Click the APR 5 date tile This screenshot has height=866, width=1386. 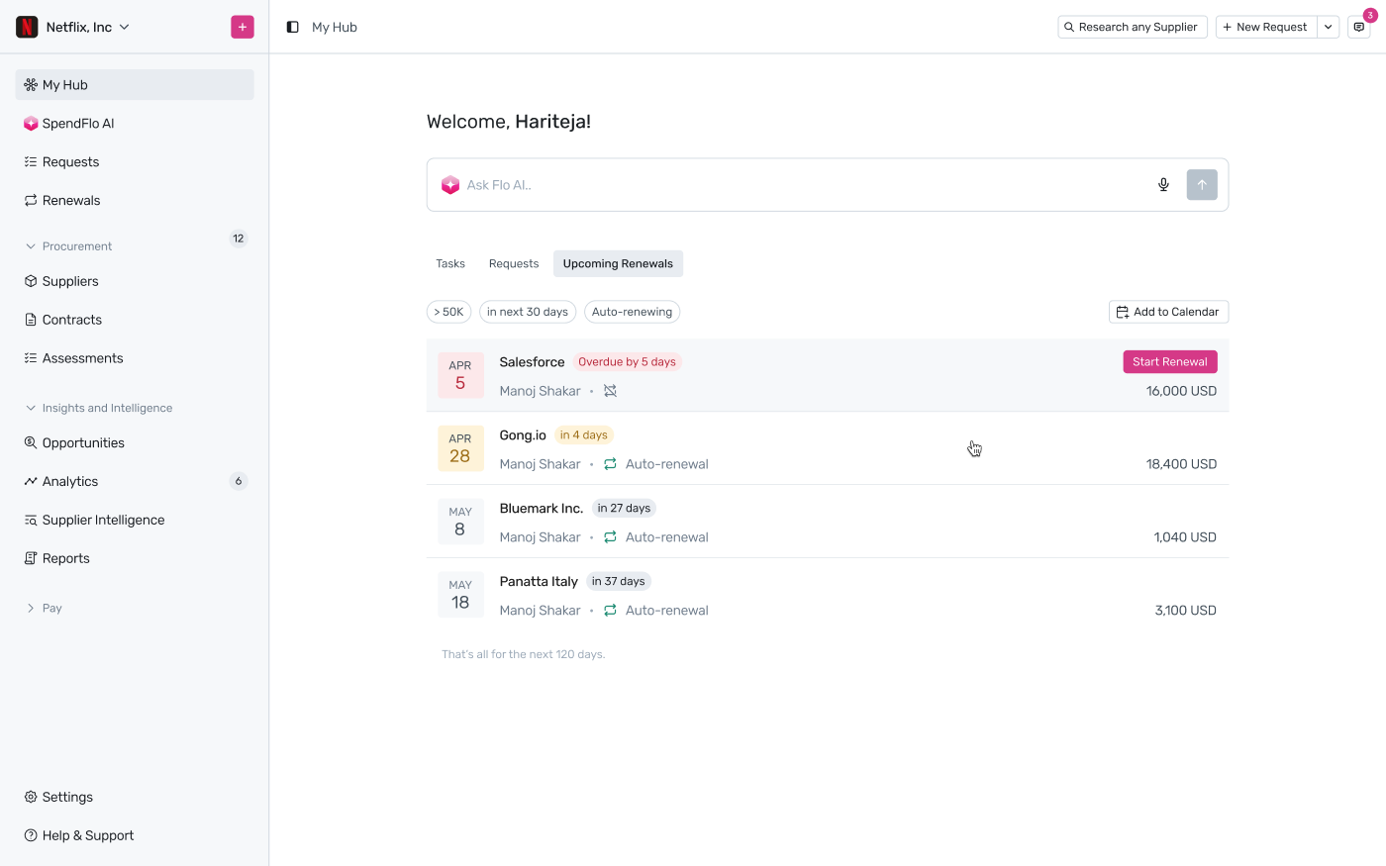(460, 375)
